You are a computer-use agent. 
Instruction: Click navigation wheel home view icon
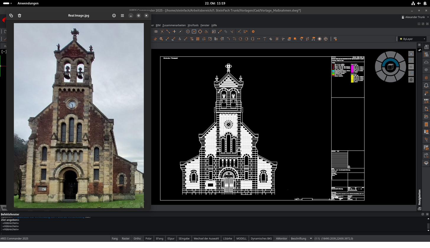pos(411,54)
